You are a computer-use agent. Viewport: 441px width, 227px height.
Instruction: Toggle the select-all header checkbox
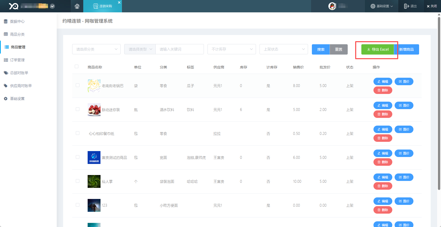77,66
